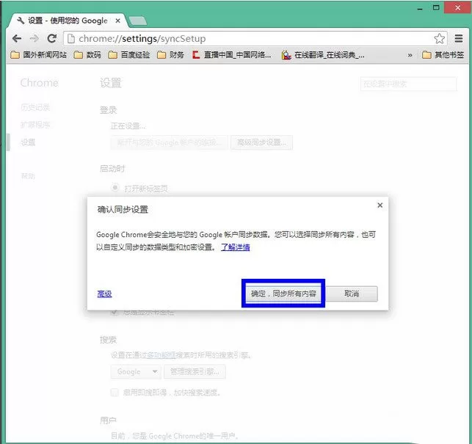Close the 确认同步设置 dialog with X

point(380,205)
